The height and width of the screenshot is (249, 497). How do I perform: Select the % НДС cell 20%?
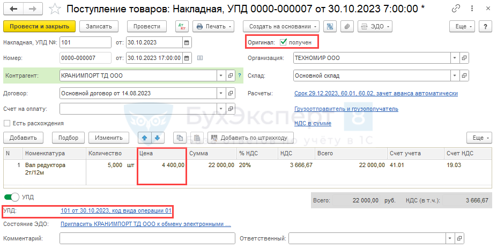(257, 172)
